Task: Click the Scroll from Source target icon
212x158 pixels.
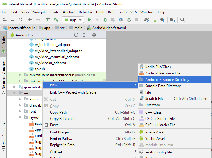Action: click(x=76, y=35)
